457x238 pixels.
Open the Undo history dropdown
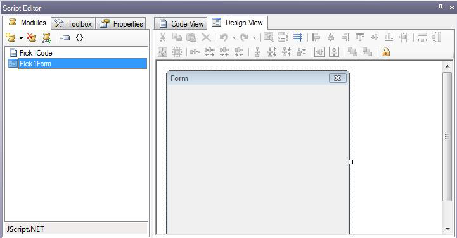(x=234, y=37)
